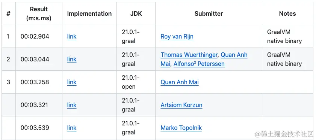Image resolution: width=316 pixels, height=140 pixels.
Task: Click the Alfonso² Peterssen submitter link
Action: point(199,64)
